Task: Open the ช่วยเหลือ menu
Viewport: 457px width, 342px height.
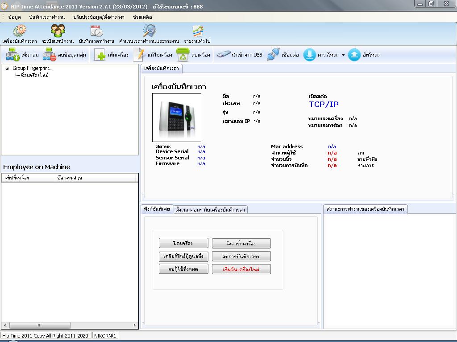Action: click(142, 17)
